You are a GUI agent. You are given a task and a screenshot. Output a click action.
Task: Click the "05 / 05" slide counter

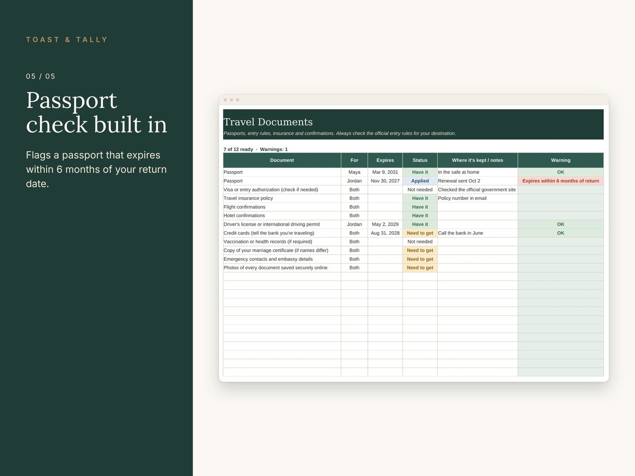coord(40,77)
